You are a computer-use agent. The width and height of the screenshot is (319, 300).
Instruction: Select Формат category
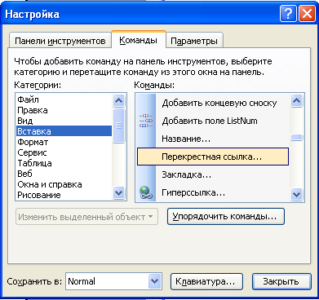(x=64, y=142)
